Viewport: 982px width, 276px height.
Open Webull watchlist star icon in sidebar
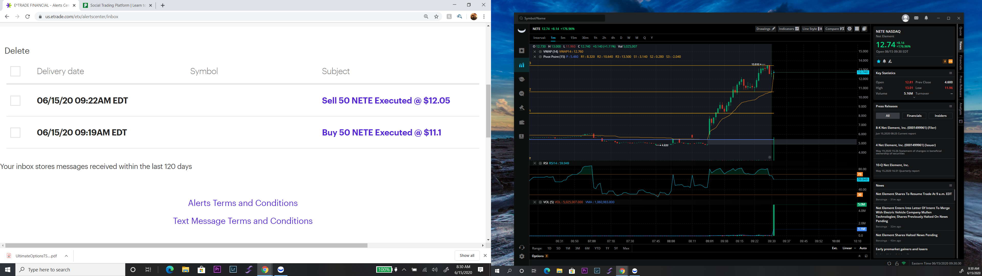(x=521, y=51)
